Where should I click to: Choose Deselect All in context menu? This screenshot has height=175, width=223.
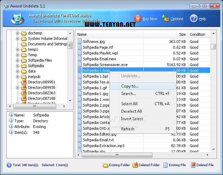click(x=143, y=111)
